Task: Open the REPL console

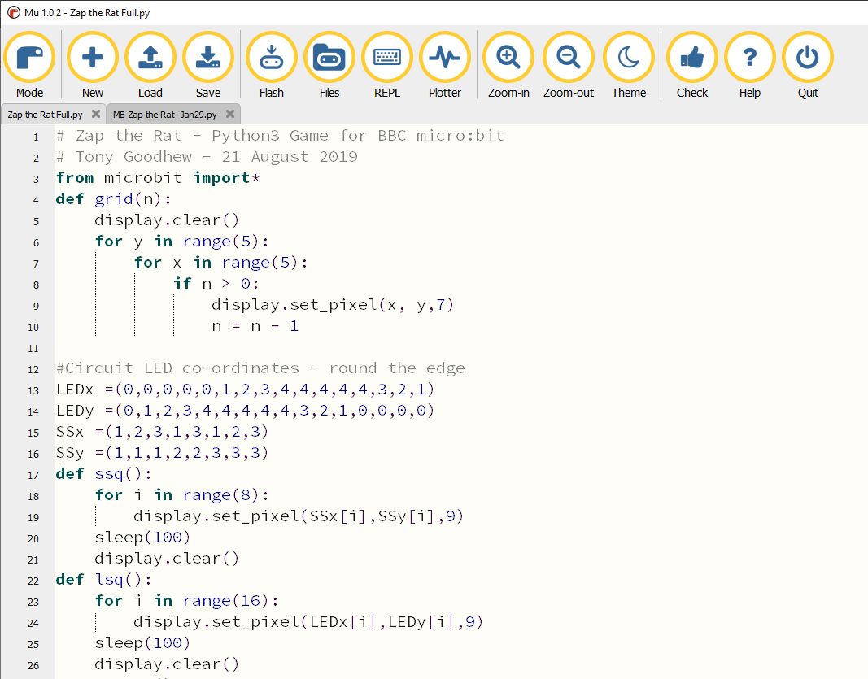Action: coord(387,59)
